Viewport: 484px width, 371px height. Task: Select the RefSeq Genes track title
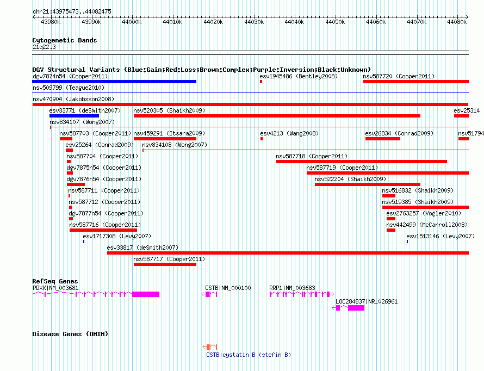(55, 281)
